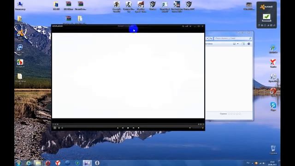Open the Recycle Bin desktop icon
295x166 pixels.
(x=273, y=150)
